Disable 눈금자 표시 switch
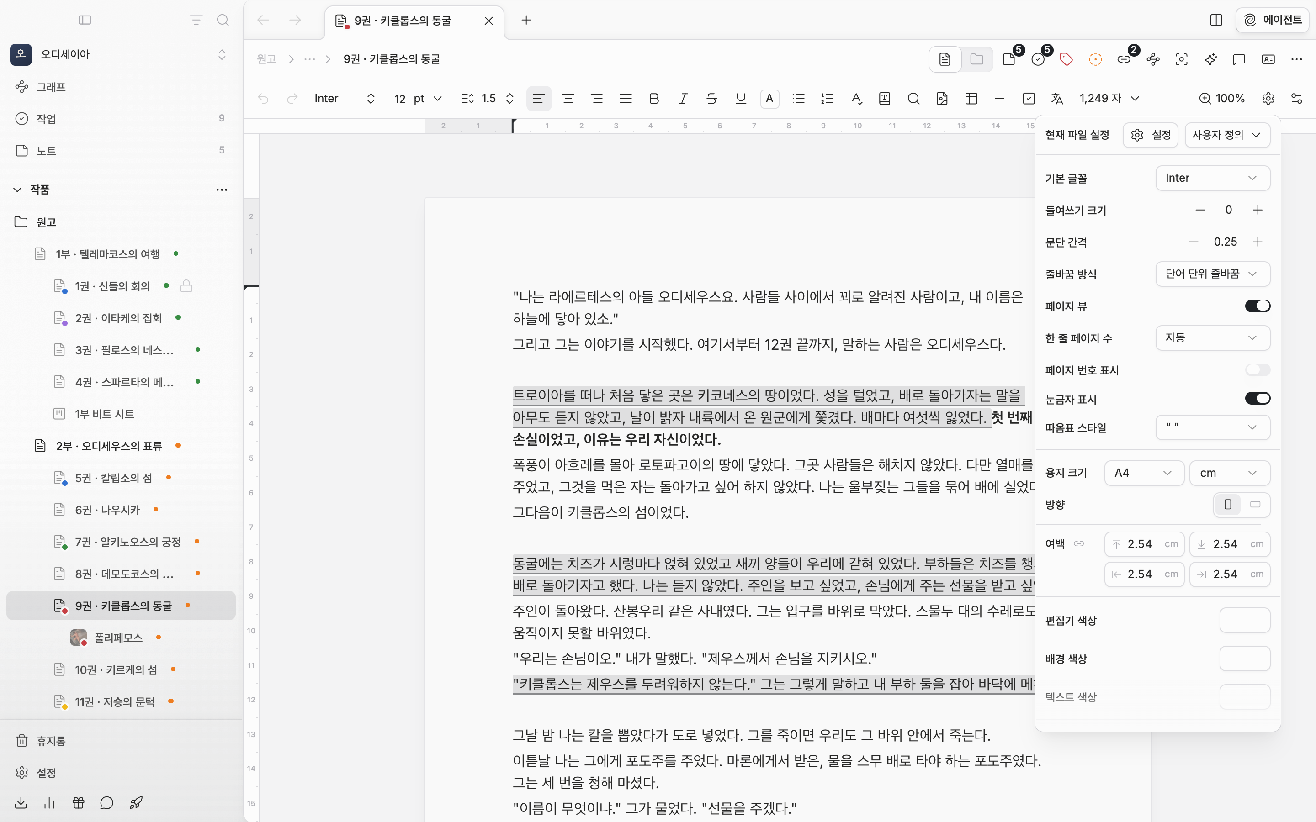Screen dimensions: 1316x822 click(x=1257, y=399)
